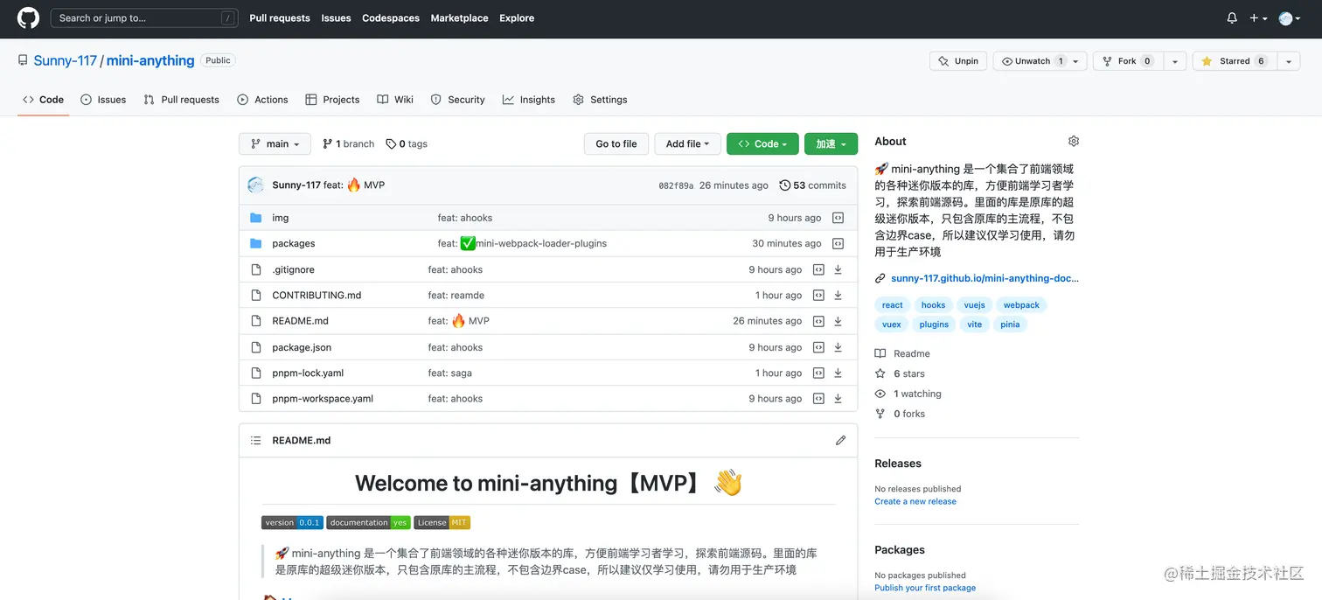Click the mini-anything repository name link
Screen dimensions: 1322x600
150,60
